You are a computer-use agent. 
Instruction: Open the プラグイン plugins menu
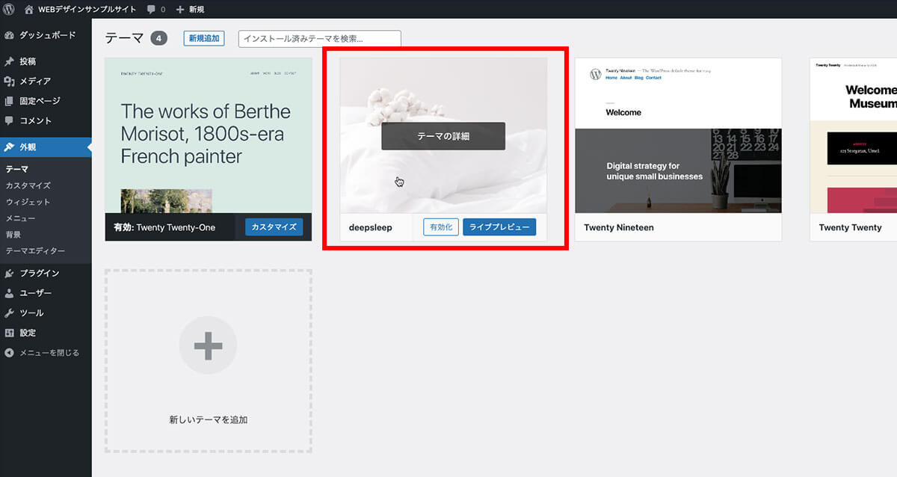click(40, 274)
